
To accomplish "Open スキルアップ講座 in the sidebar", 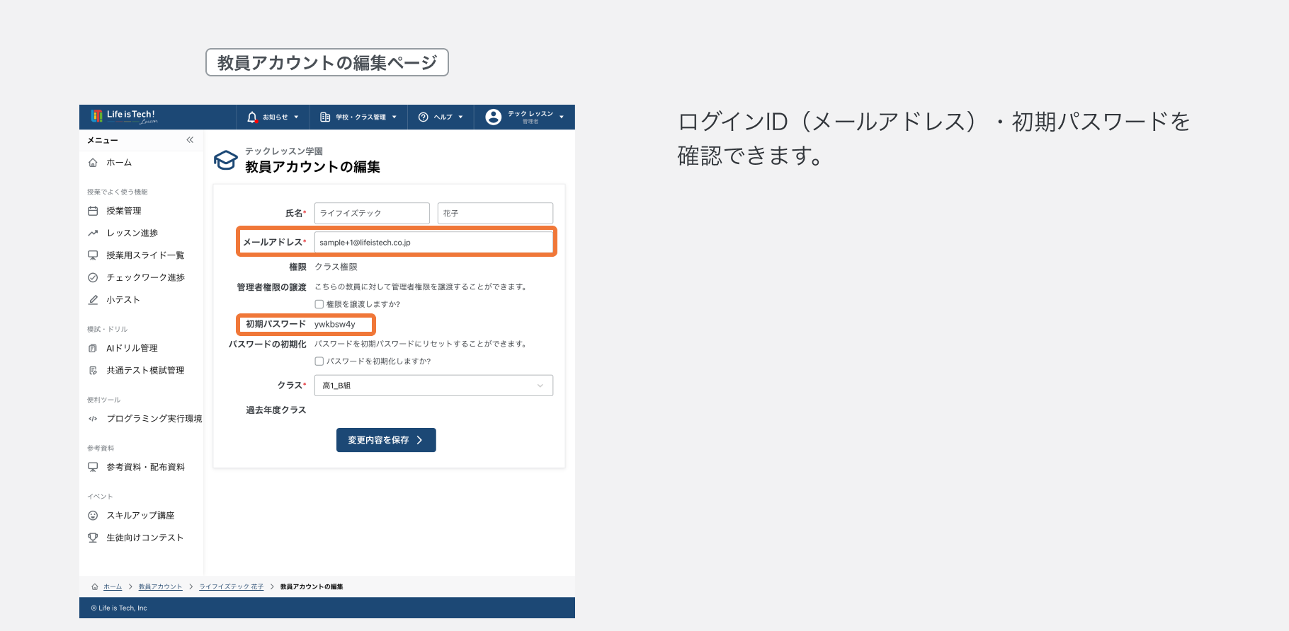I will coord(140,516).
